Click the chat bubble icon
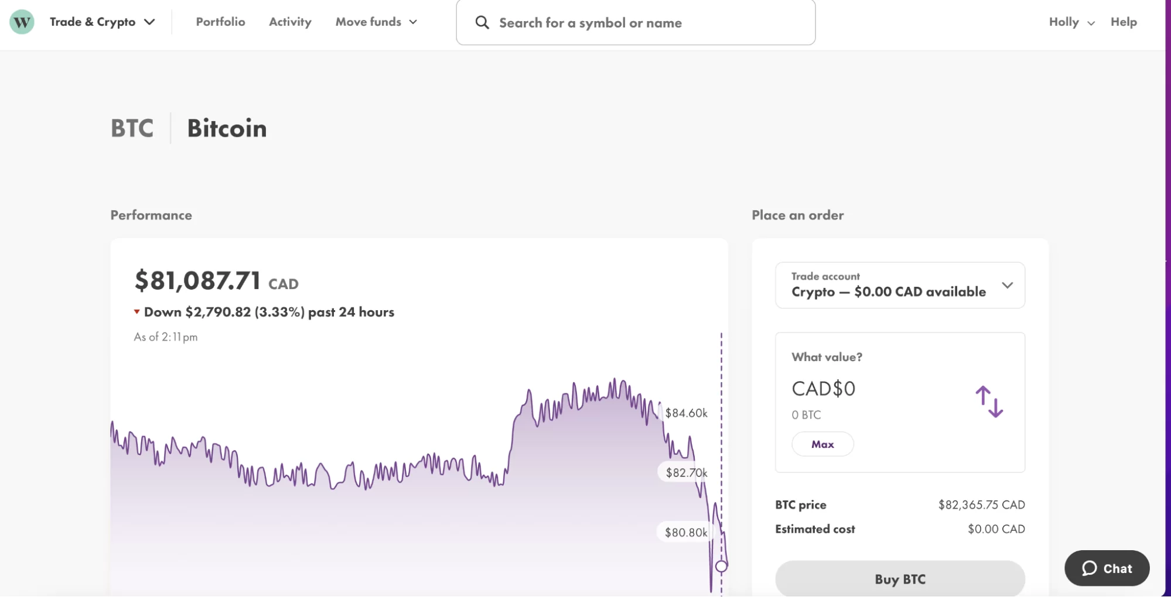The image size is (1171, 597). click(1089, 568)
